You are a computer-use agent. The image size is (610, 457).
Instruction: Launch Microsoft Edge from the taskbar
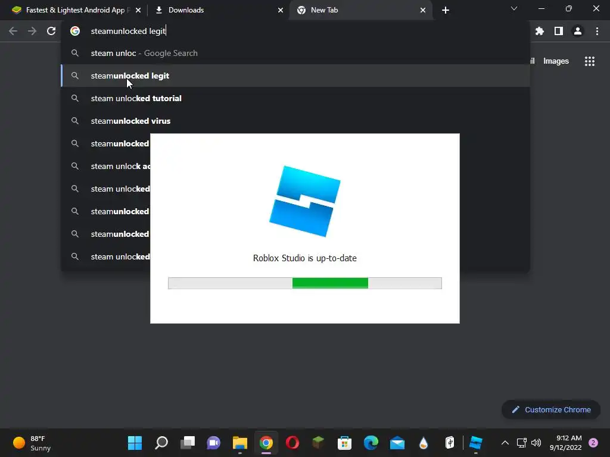371,443
